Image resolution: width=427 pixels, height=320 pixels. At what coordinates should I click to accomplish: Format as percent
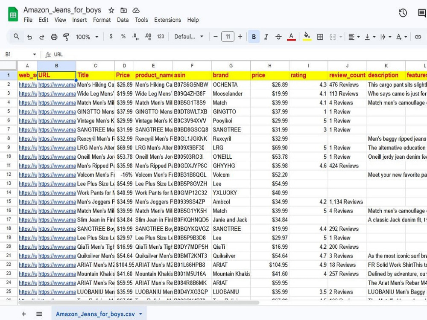tap(123, 36)
